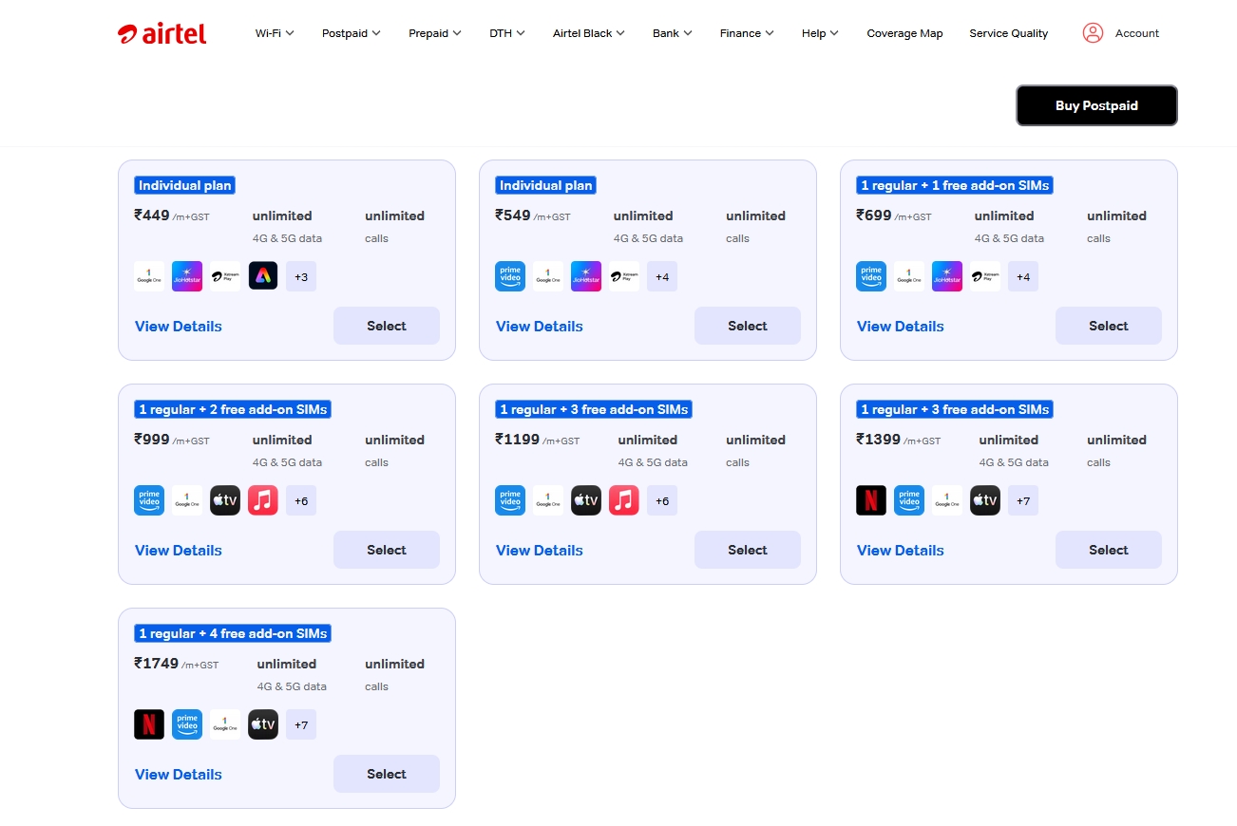
Task: Open View Details for ₹1749 plan
Action: coord(179,774)
